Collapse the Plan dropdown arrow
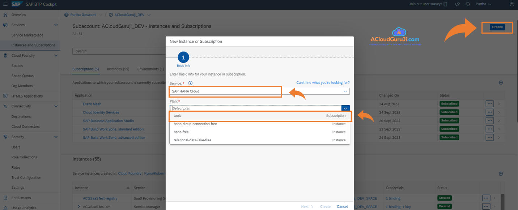This screenshot has width=518, height=210. pos(345,108)
